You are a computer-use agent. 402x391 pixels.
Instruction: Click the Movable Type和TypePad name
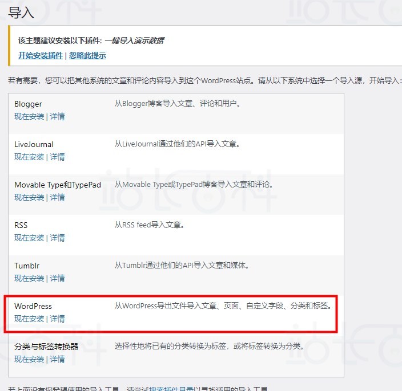tap(58, 185)
